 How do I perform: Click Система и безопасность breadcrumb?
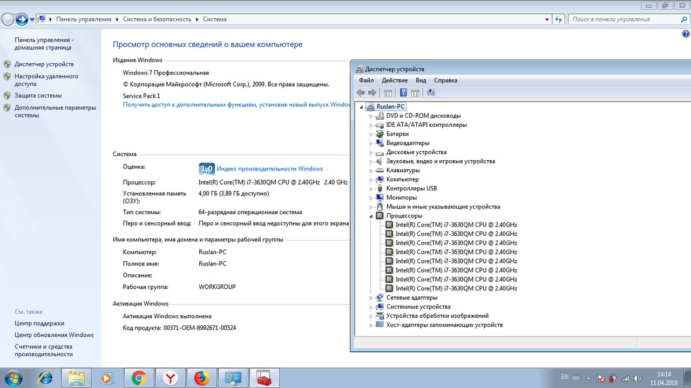(157, 19)
